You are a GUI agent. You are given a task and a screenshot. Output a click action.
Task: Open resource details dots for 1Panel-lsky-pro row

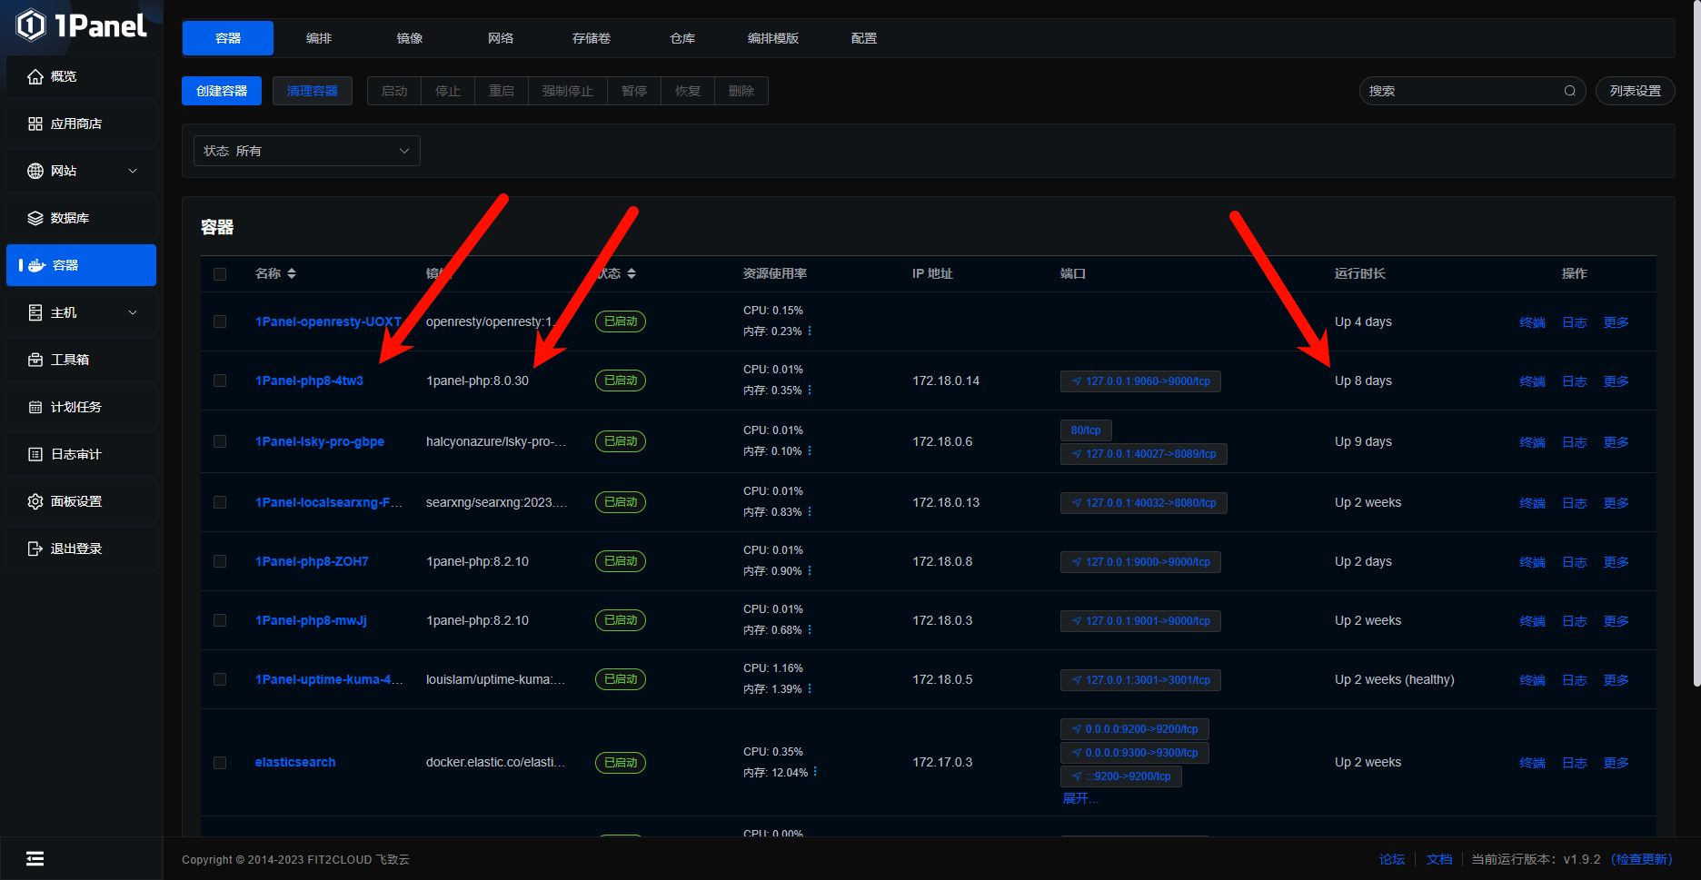click(x=810, y=451)
